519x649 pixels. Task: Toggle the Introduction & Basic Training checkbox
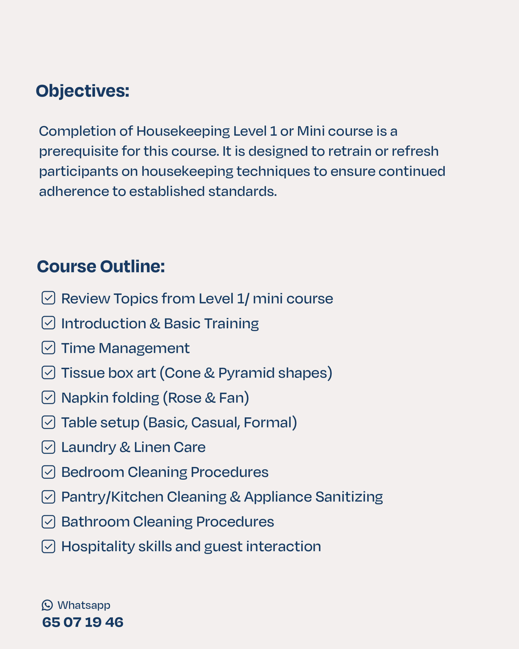48,323
